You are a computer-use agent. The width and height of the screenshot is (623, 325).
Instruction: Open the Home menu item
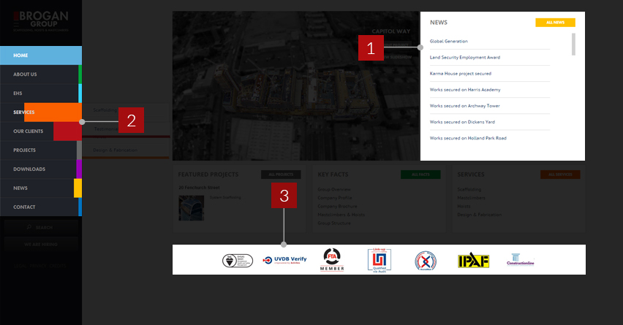[40, 56]
